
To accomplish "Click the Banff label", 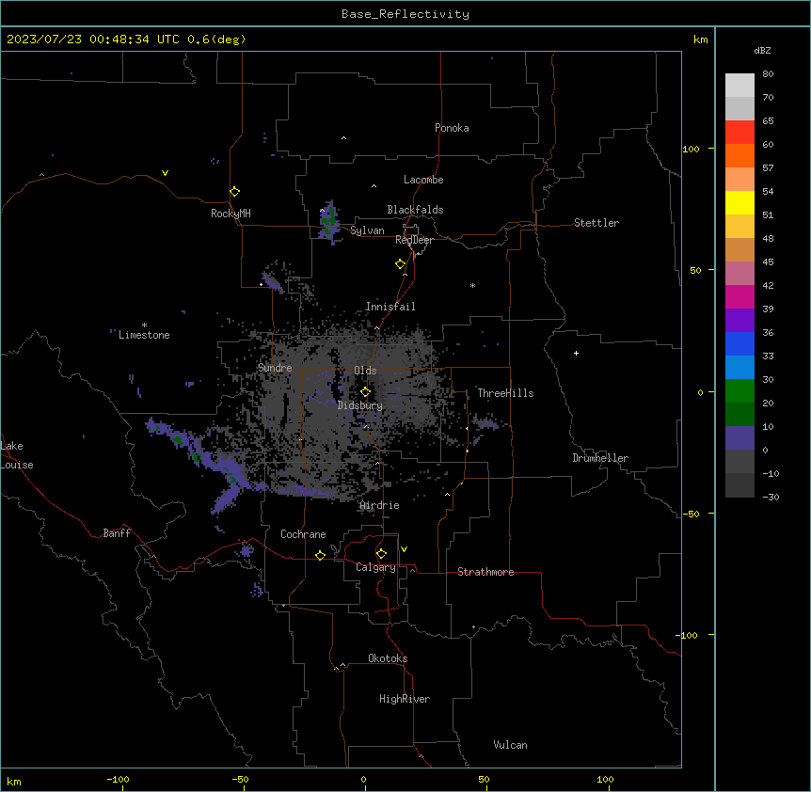I will [x=117, y=533].
